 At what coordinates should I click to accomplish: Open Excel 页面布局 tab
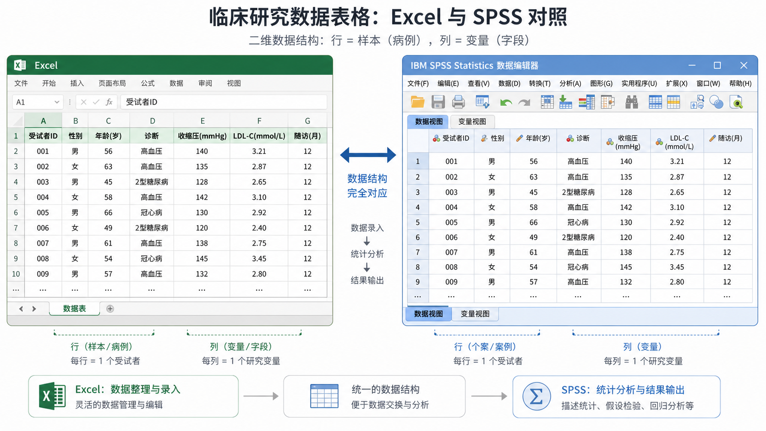(112, 83)
